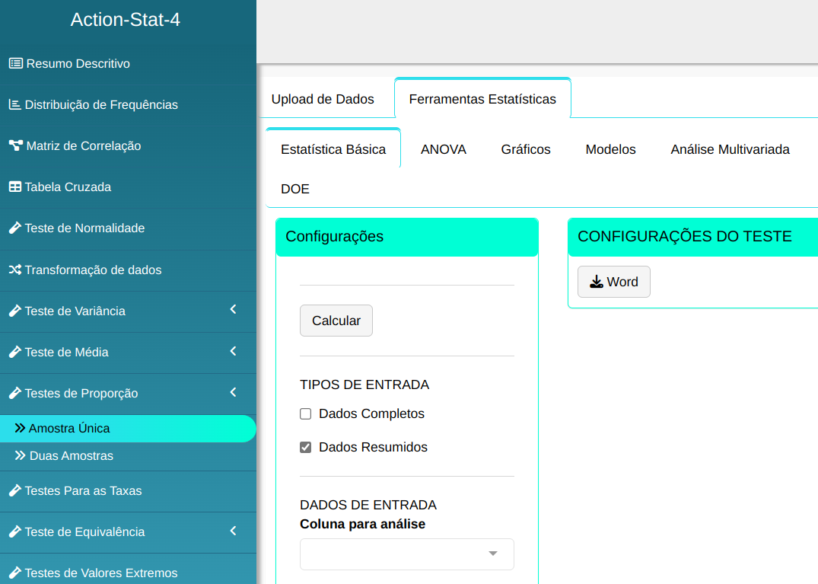Viewport: 818px width, 584px height.
Task: Open the ANOVA tab
Action: pyautogui.click(x=443, y=149)
